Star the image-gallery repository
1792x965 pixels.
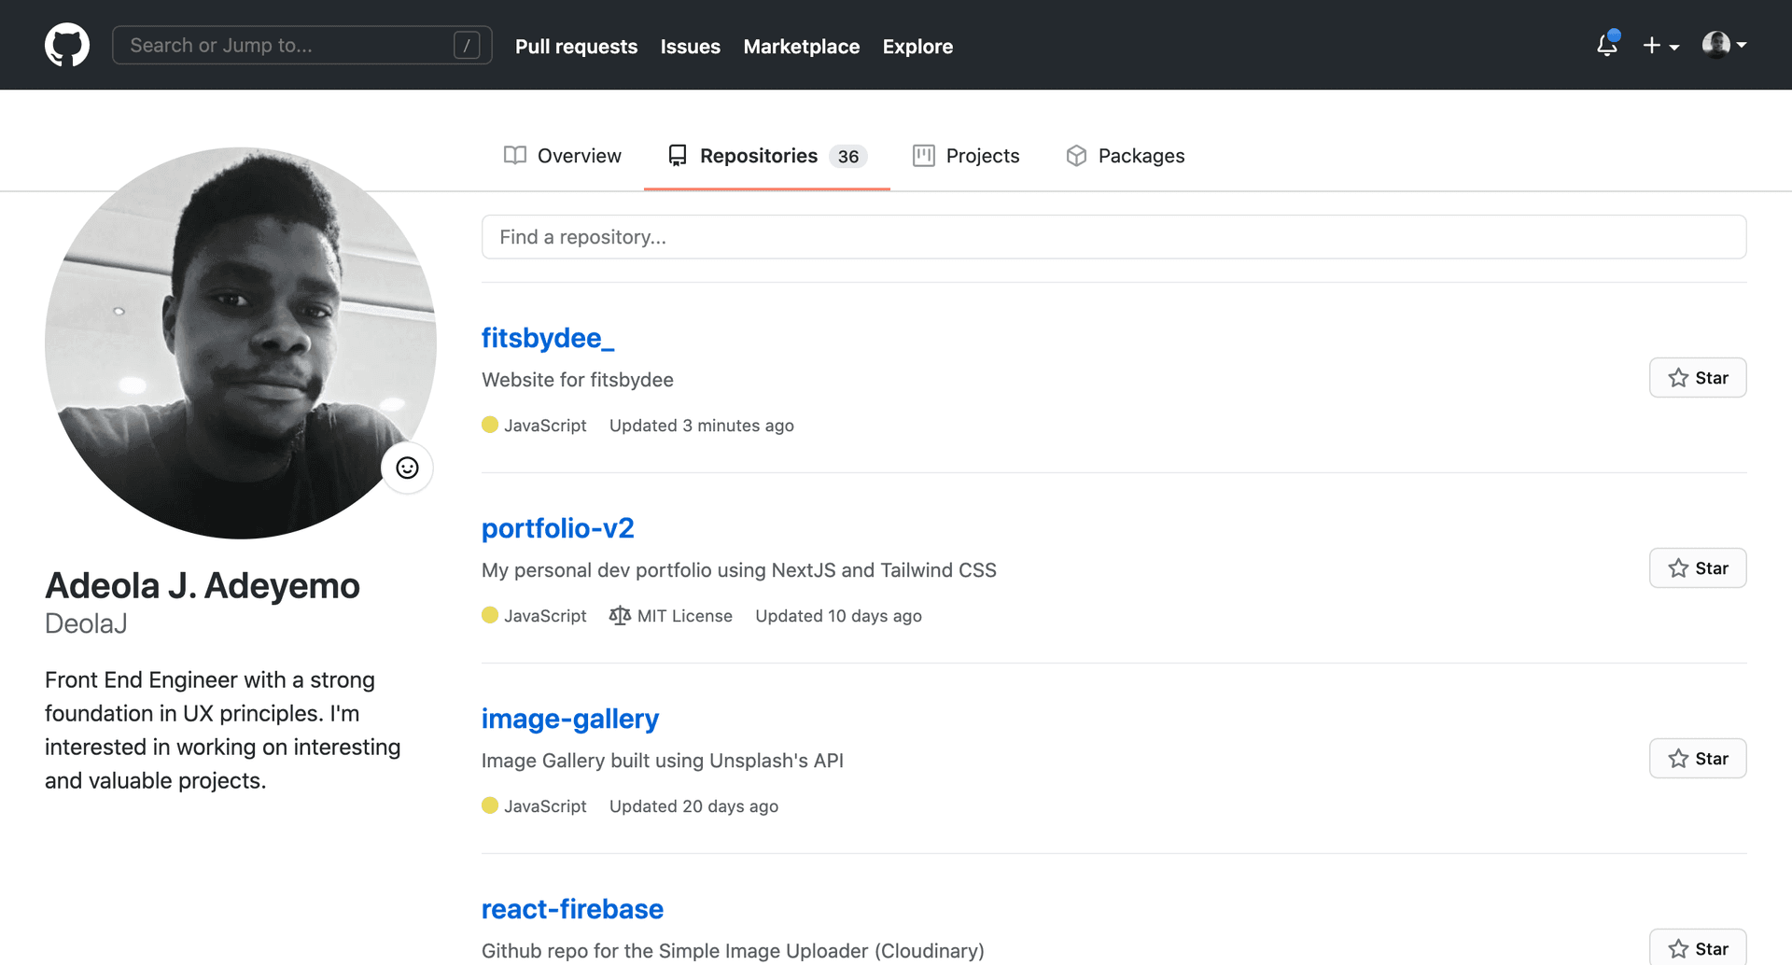pos(1697,759)
